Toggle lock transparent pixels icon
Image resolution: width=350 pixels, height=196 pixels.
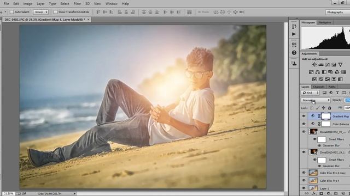312,108
